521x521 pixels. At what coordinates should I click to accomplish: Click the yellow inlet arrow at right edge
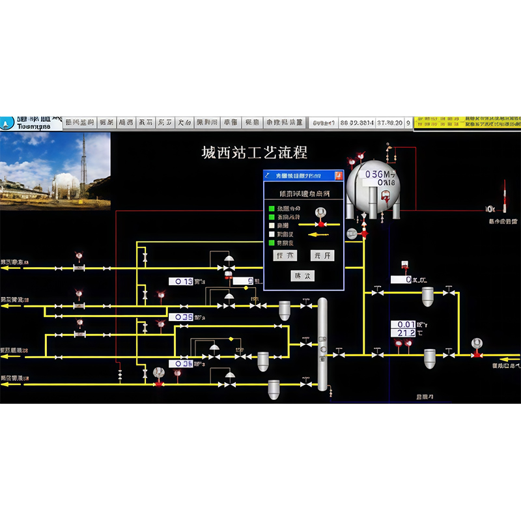pos(509,359)
